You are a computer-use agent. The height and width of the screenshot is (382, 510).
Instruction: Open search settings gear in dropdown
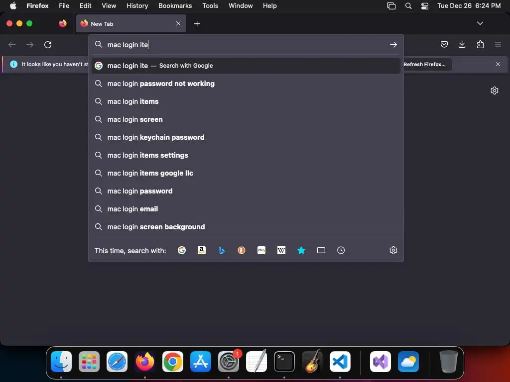click(393, 250)
